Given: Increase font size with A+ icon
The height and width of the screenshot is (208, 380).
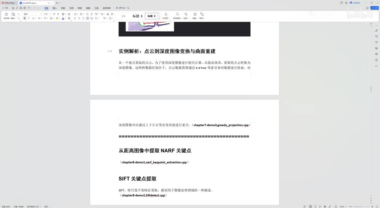Looking at the screenshot, I should click(54, 14).
